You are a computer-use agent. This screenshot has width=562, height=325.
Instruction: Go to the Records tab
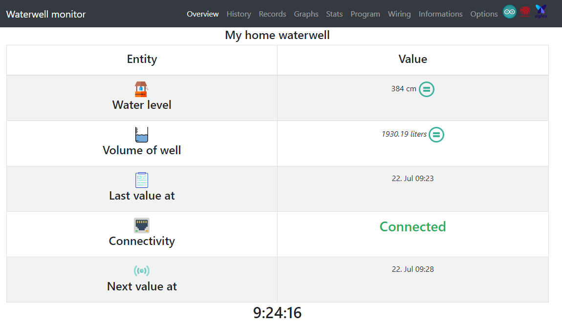point(273,14)
